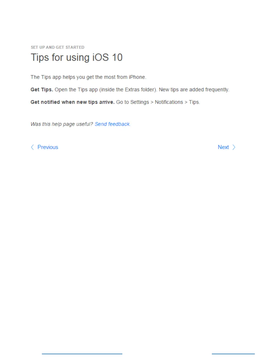Click the word 'Notifications' in the path
Image resolution: width=266 pixels, height=361 pixels.
pos(169,102)
